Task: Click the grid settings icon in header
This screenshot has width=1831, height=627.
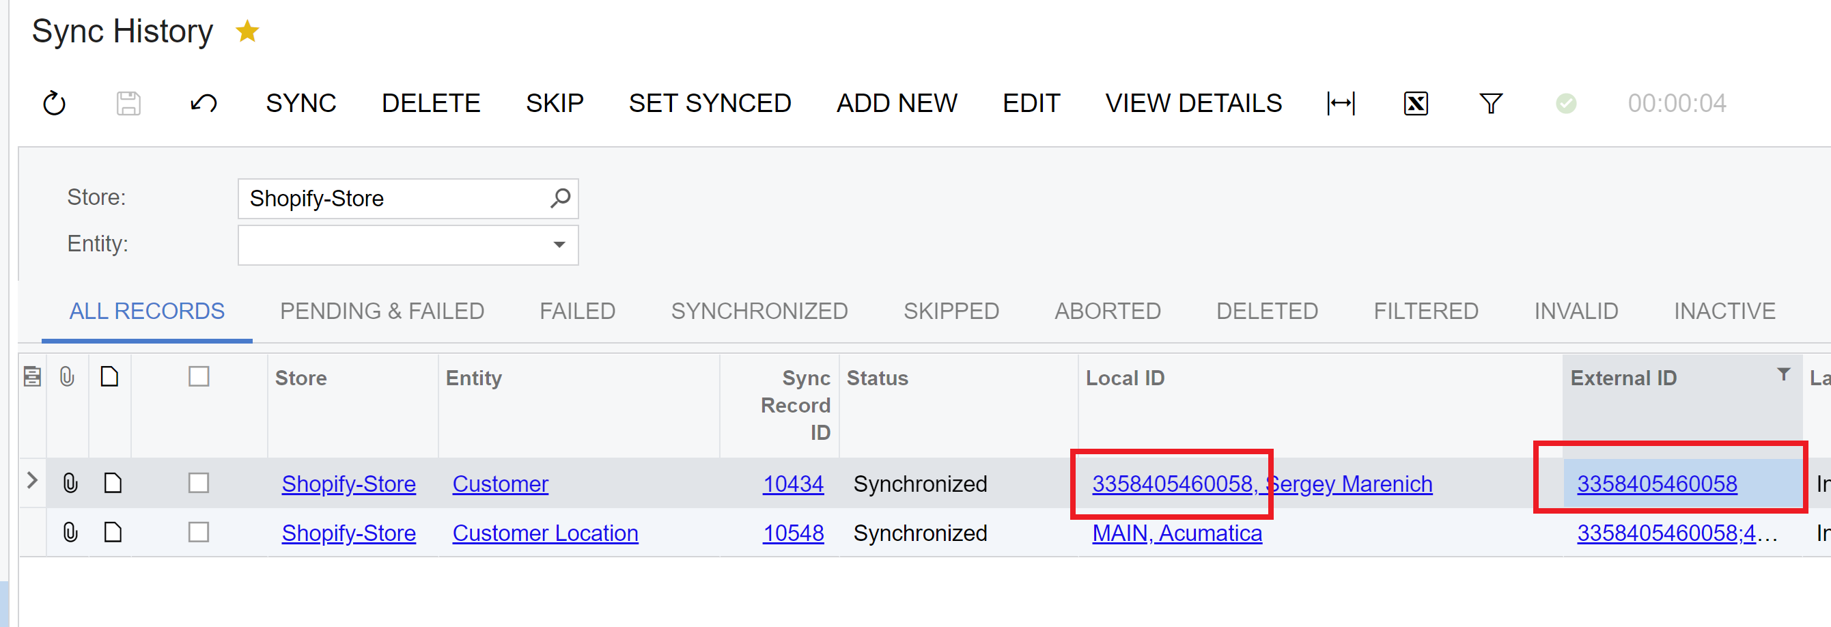Action: (x=32, y=377)
